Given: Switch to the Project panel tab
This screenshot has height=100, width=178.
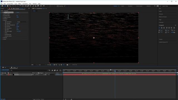Looking at the screenshot, I should 2,9.
